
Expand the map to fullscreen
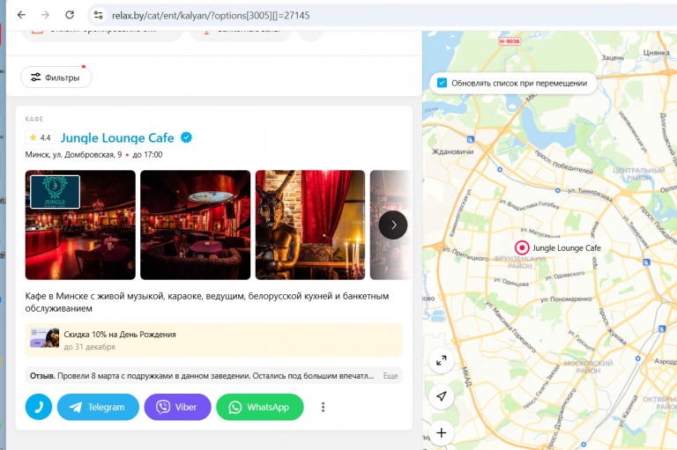(x=442, y=360)
